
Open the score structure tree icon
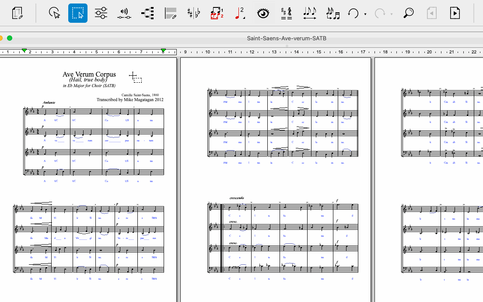click(x=147, y=13)
